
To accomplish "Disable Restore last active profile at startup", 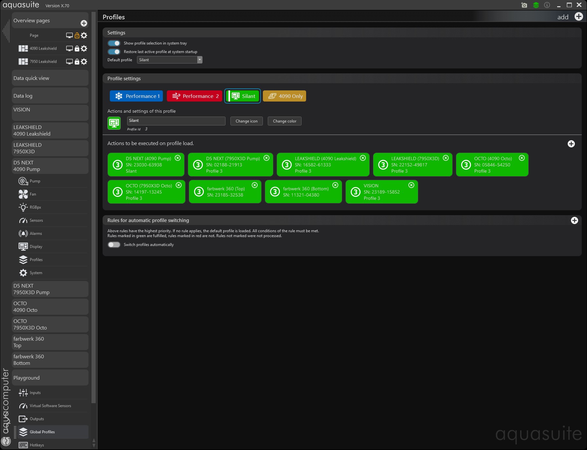I will coord(114,52).
